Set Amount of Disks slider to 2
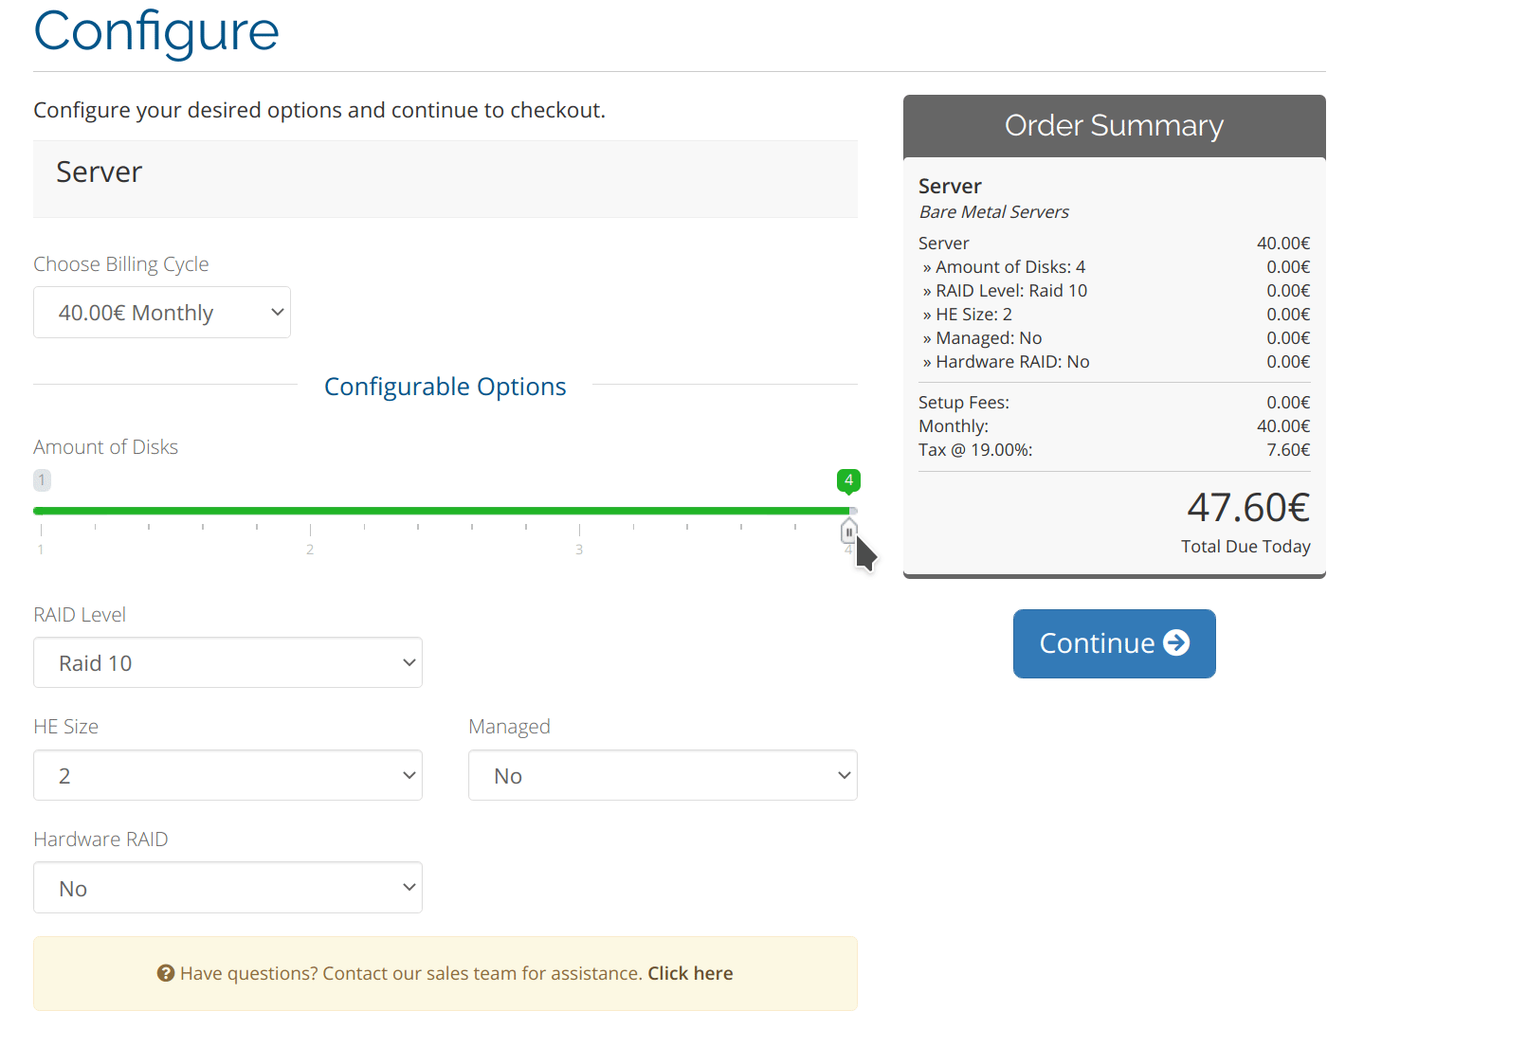 pos(310,511)
